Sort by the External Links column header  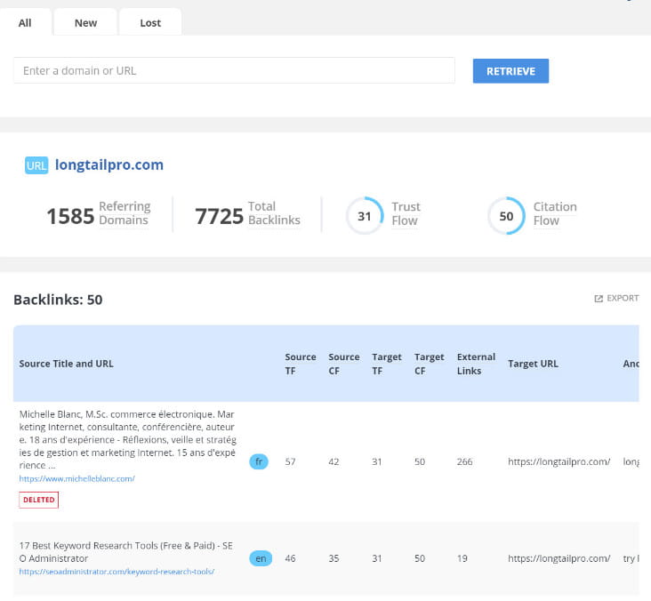pos(476,363)
